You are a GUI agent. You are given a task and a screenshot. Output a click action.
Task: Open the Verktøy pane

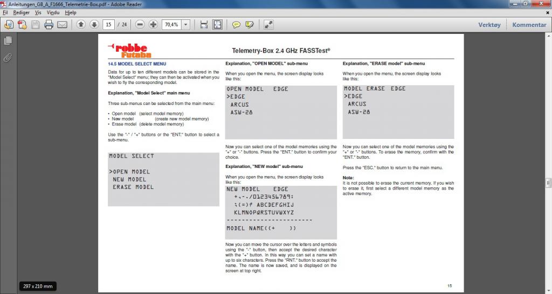click(x=489, y=25)
